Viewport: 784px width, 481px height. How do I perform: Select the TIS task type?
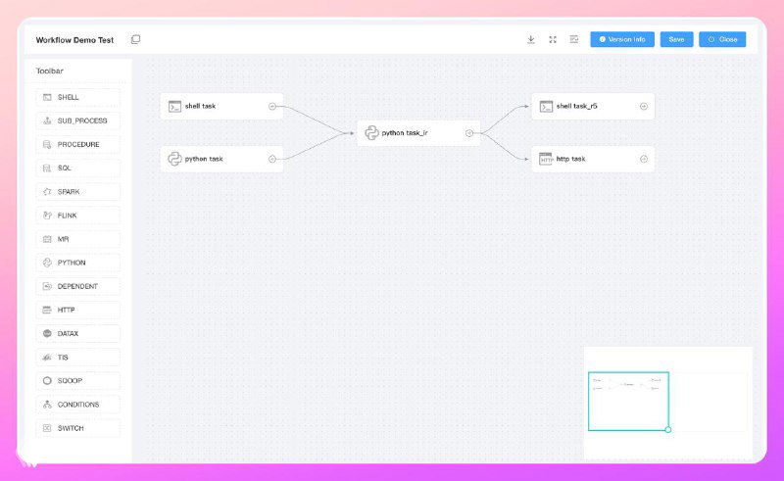click(78, 358)
